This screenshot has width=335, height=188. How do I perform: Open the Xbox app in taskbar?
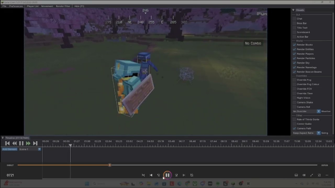(195, 184)
